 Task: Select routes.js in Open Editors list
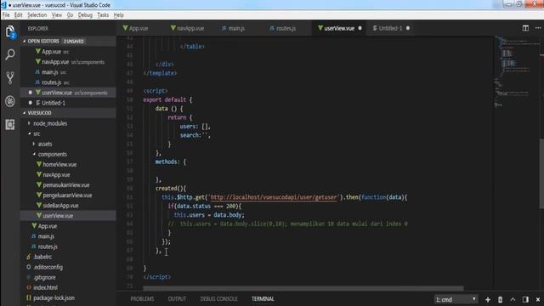[x=51, y=82]
